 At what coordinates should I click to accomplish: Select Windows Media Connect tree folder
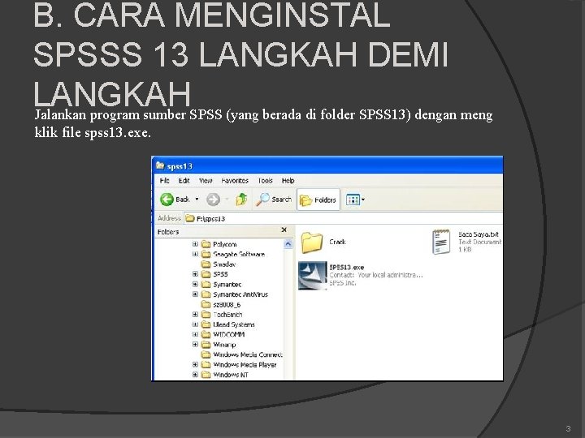click(x=242, y=355)
